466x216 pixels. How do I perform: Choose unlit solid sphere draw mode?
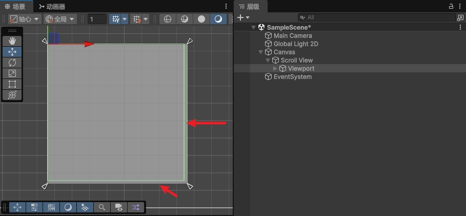201,19
